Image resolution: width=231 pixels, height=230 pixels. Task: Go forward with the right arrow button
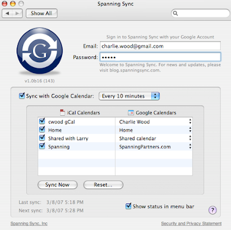(x=17, y=13)
